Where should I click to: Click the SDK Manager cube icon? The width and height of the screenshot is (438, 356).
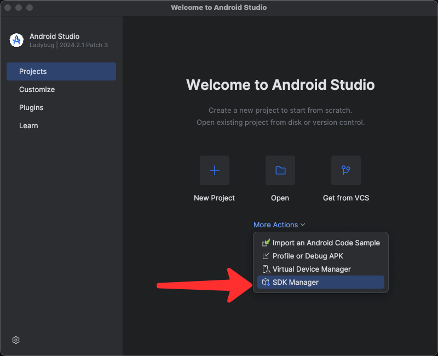click(x=266, y=282)
